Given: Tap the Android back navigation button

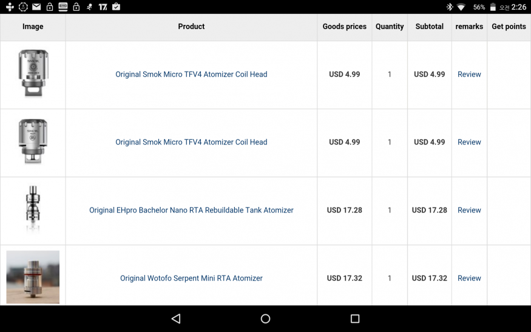Looking at the screenshot, I should 176,319.
